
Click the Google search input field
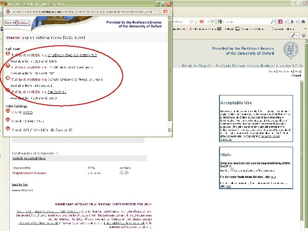pyautogui.click(x=247, y=22)
